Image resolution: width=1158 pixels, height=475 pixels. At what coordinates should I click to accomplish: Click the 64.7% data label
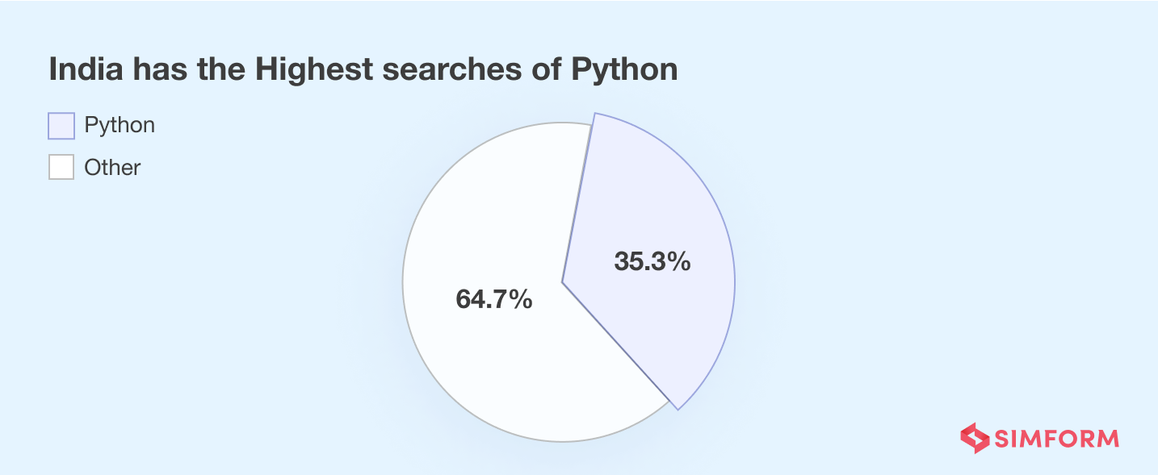point(493,299)
